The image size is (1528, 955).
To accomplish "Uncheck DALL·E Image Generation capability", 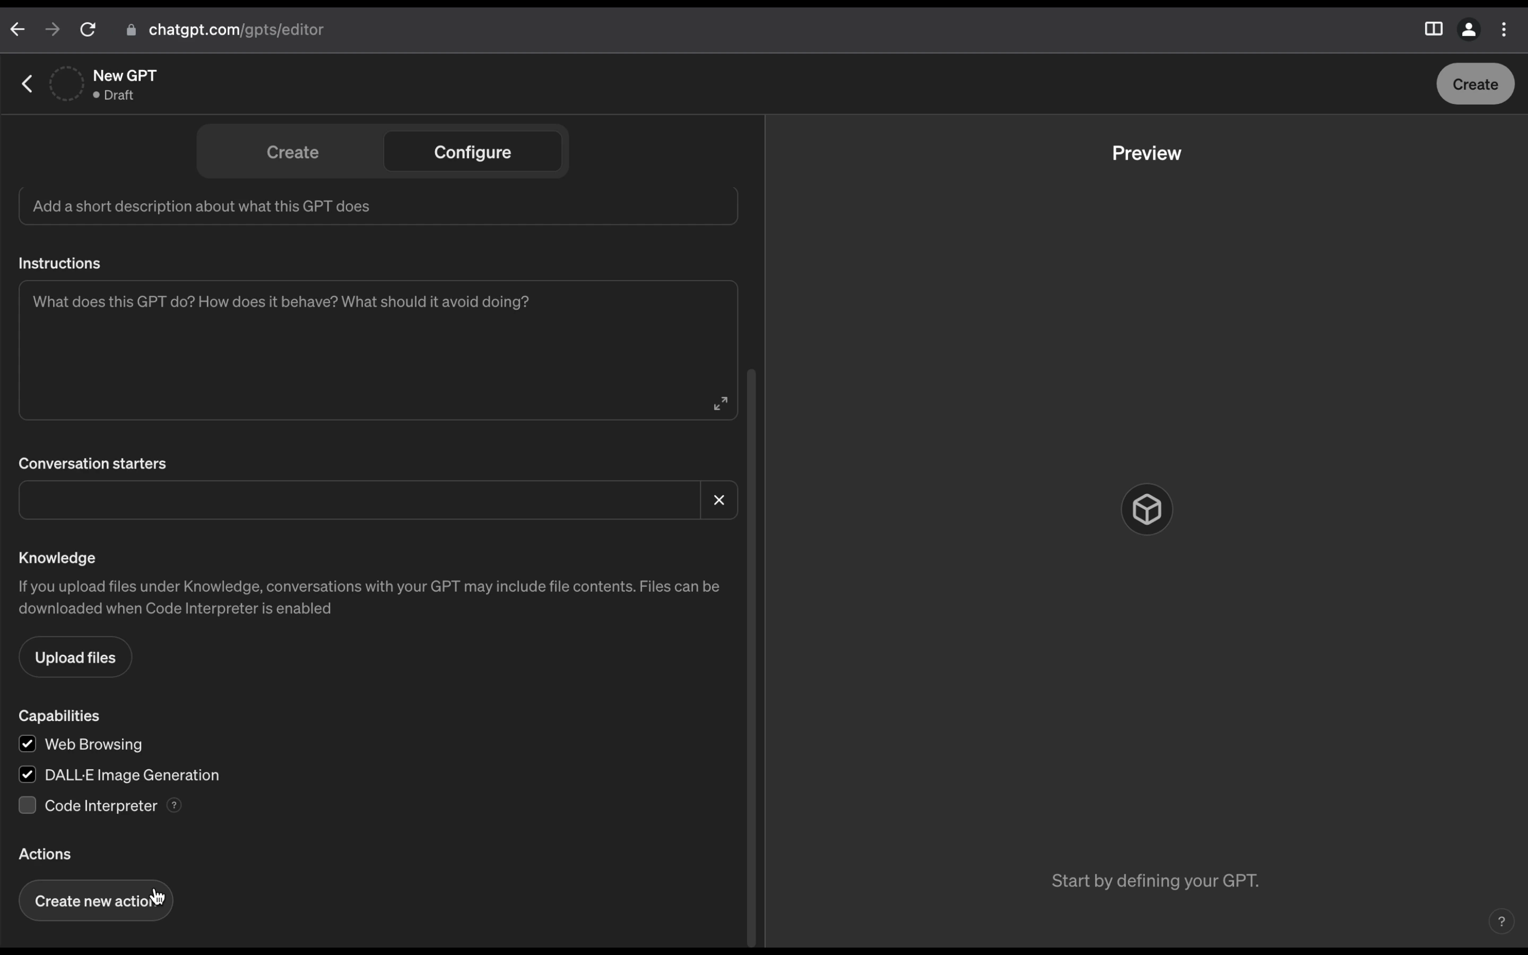I will coord(27,775).
